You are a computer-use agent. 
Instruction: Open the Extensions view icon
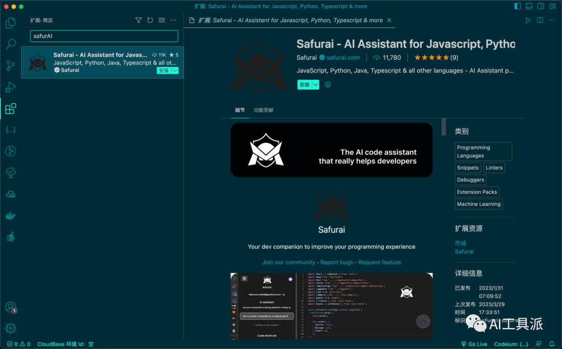[x=11, y=109]
